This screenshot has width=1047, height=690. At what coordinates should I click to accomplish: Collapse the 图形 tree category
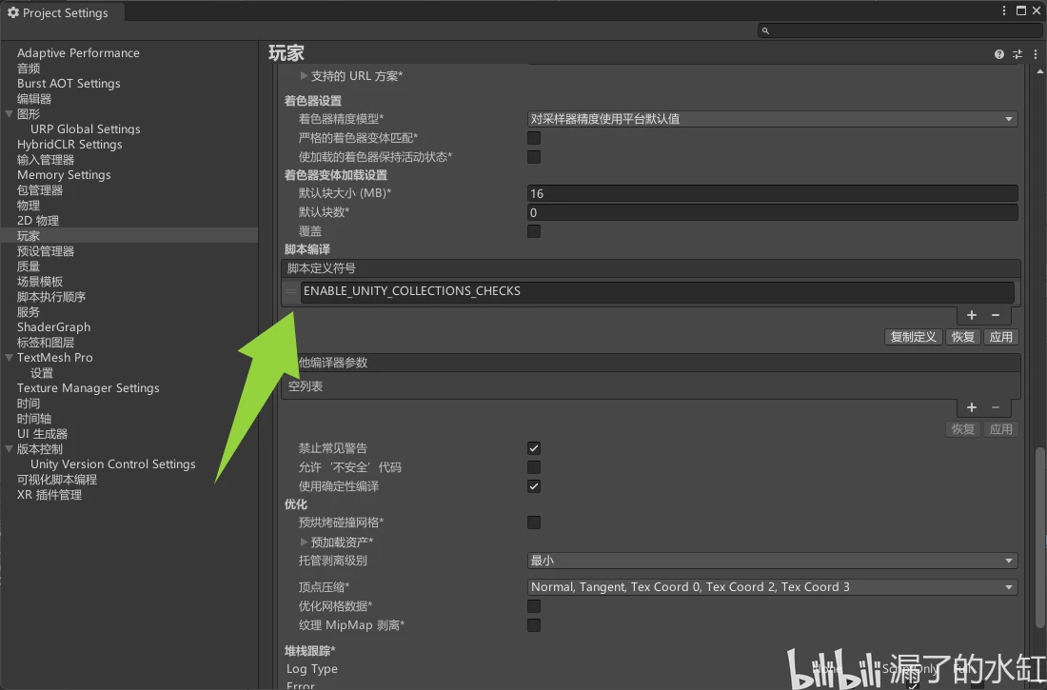[x=10, y=114]
